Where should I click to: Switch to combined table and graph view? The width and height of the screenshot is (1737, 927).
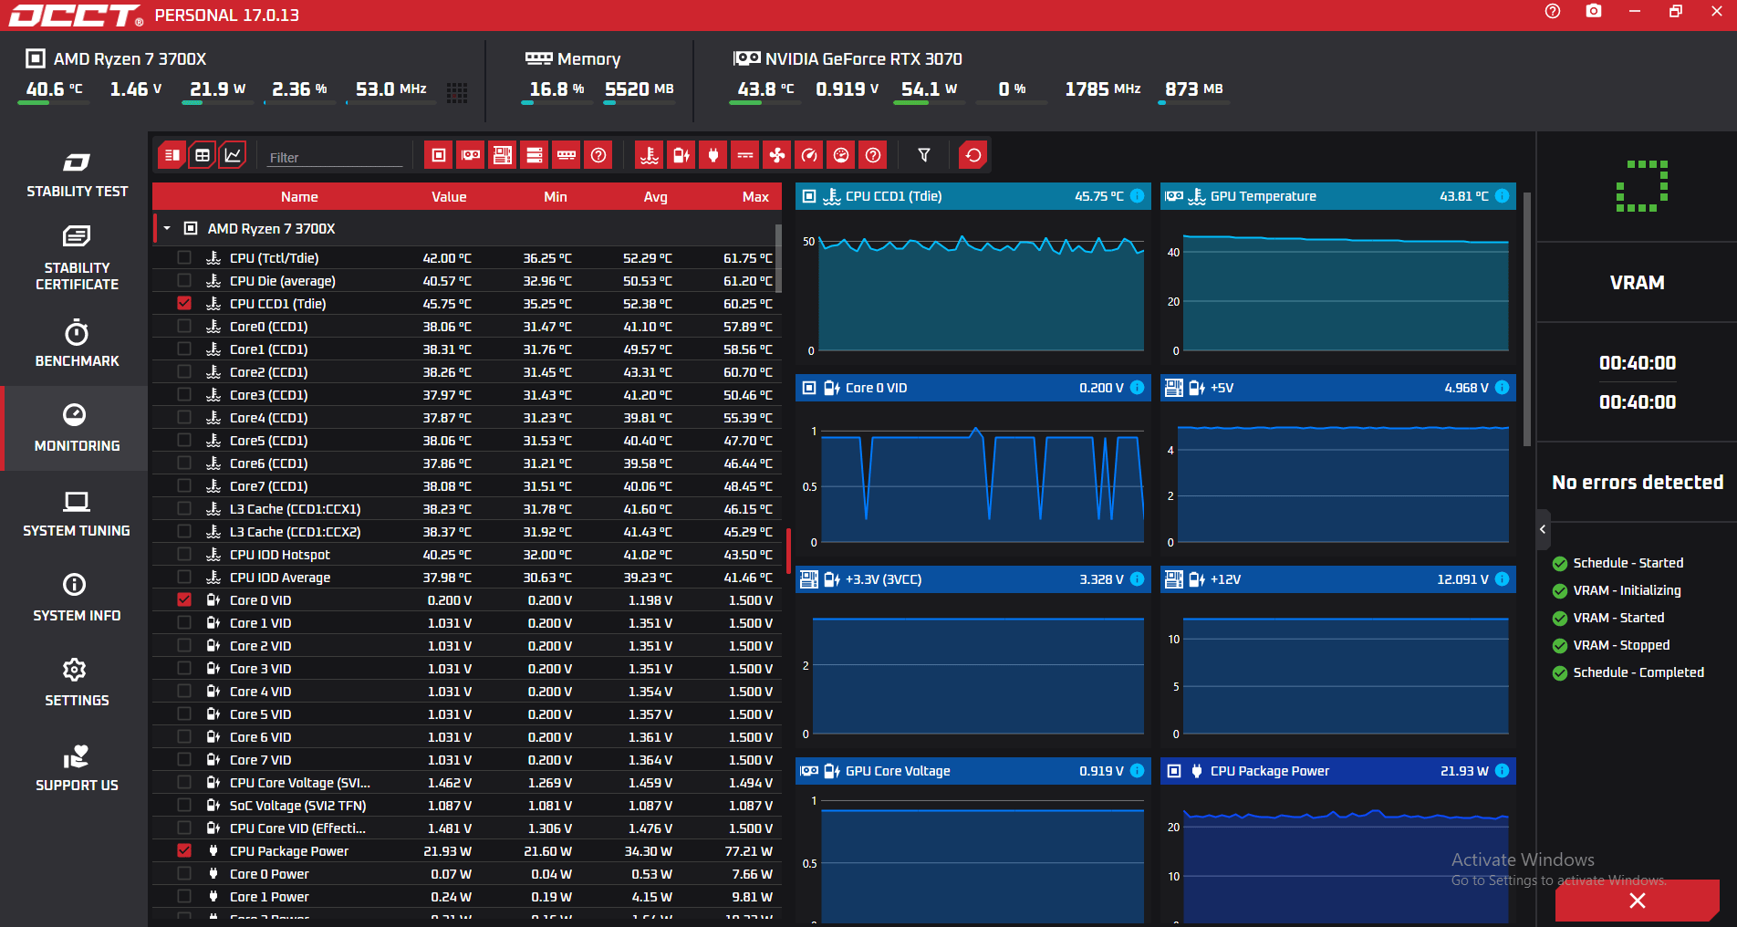click(x=172, y=155)
